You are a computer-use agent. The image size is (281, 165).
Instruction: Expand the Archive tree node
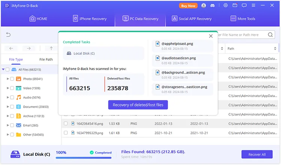point(8,116)
